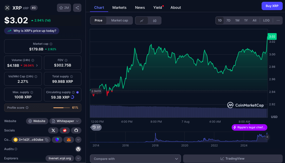Click Max. supply info icon
Screen dimensions: 285x163
click(32, 92)
